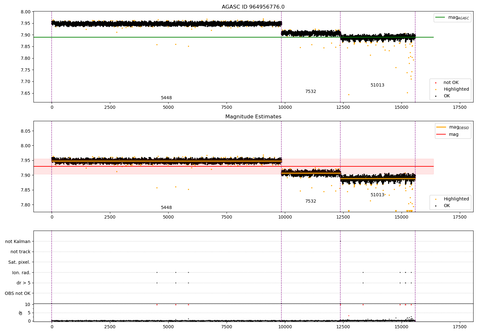
Task: Click the red line sample beside 'mag' legend
Action: point(441,134)
